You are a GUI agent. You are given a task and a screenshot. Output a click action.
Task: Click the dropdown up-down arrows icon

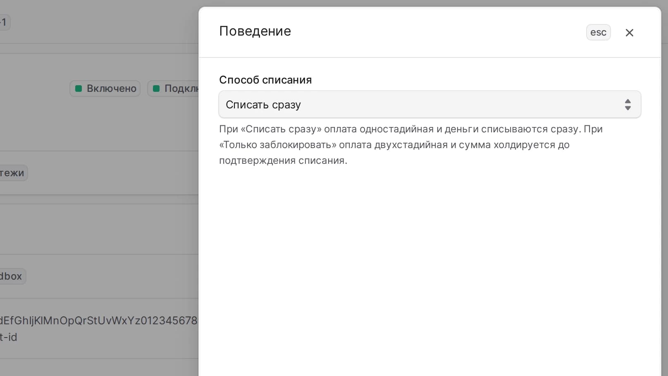point(627,105)
